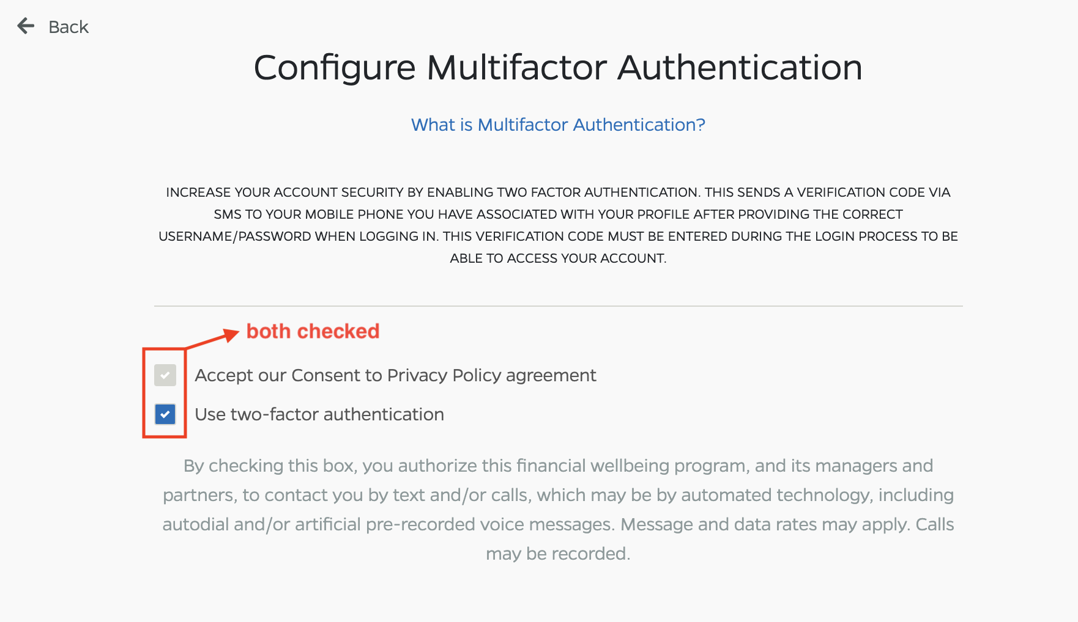The height and width of the screenshot is (622, 1078).
Task: Click the "USERNAME/PASSWORD WHEN LOGGING IN" line
Action: pos(558,236)
